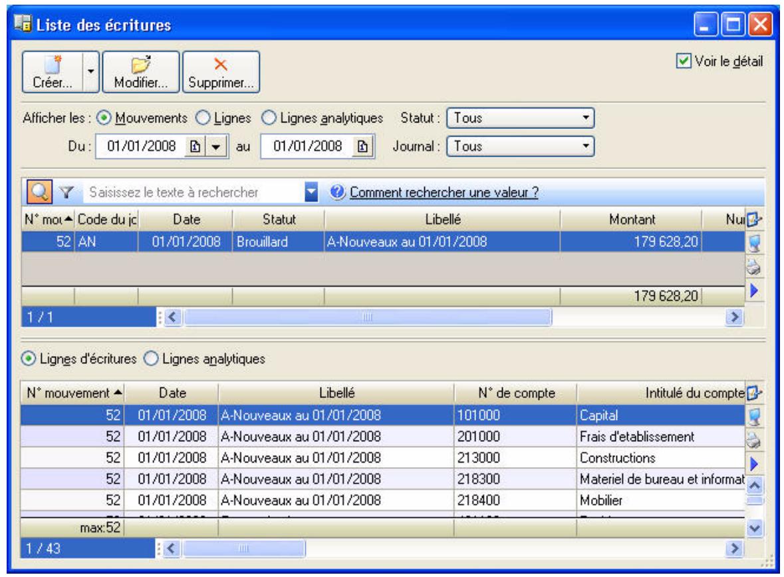The width and height of the screenshot is (784, 577).
Task: Click account number 213000 cell
Action: click(515, 457)
